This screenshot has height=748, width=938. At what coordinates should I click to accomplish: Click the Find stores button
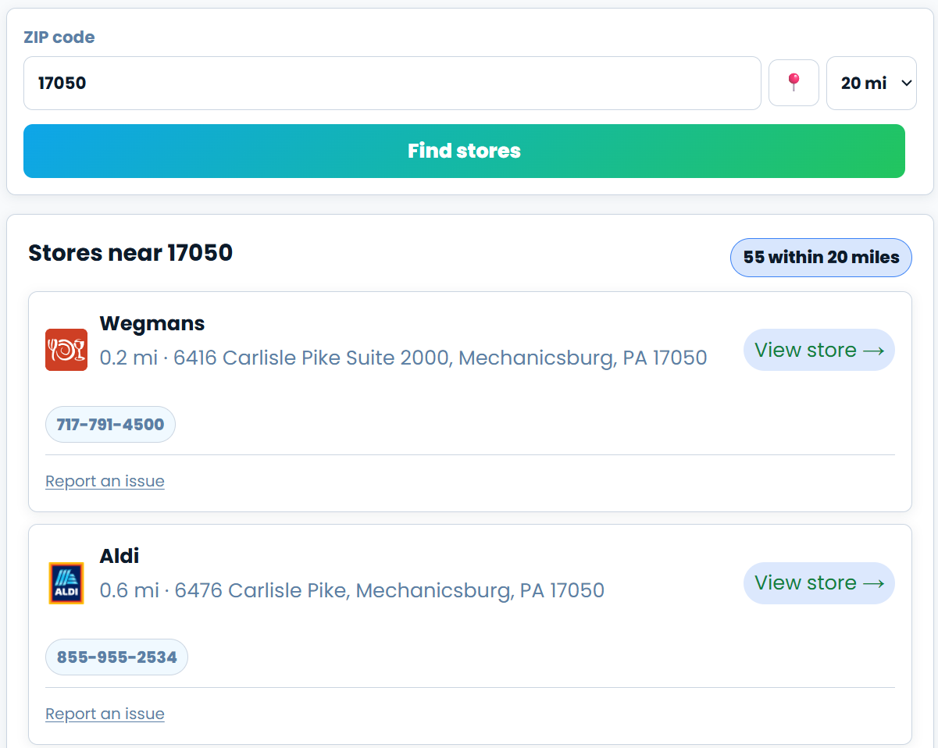click(464, 151)
